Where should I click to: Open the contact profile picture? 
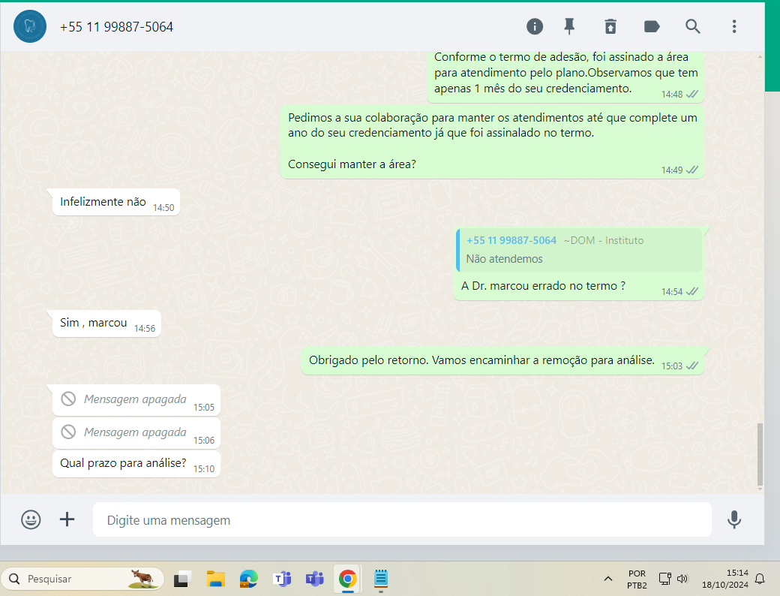(30, 27)
